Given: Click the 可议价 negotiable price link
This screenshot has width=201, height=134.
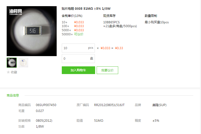Looking at the screenshot, I should 79,34.
